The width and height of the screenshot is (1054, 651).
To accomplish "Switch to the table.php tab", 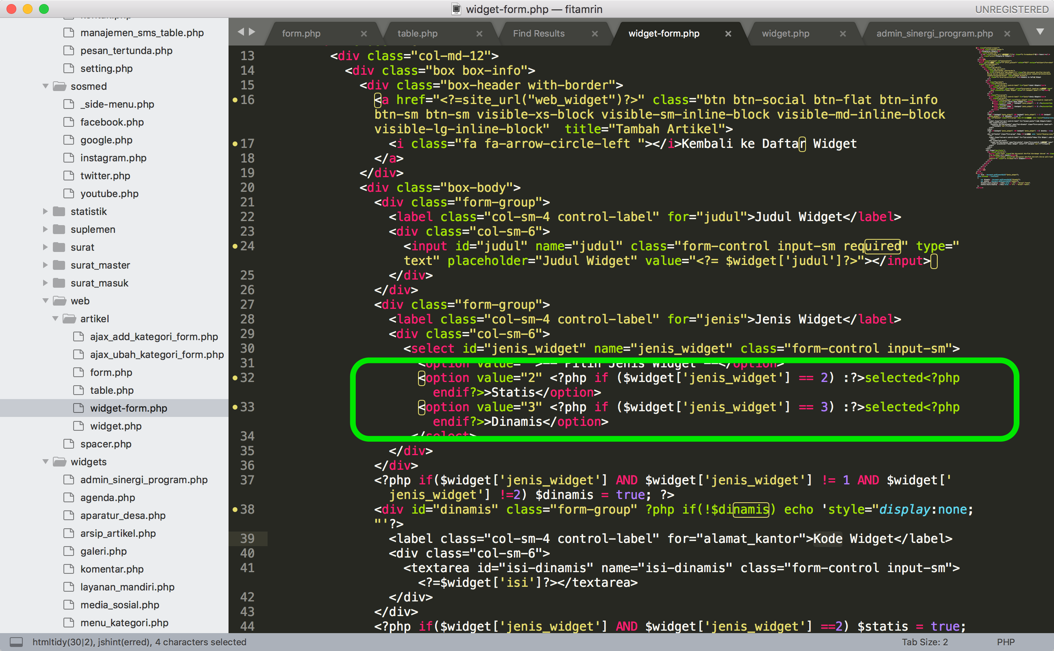I will 417,33.
